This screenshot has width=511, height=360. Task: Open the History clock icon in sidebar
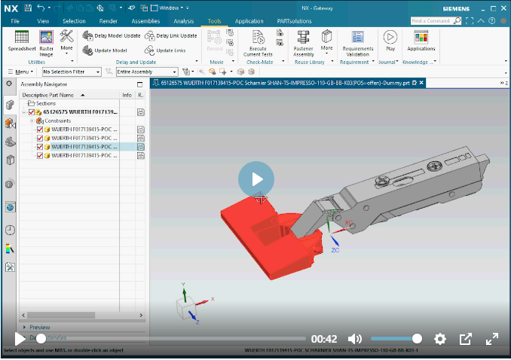tap(10, 230)
